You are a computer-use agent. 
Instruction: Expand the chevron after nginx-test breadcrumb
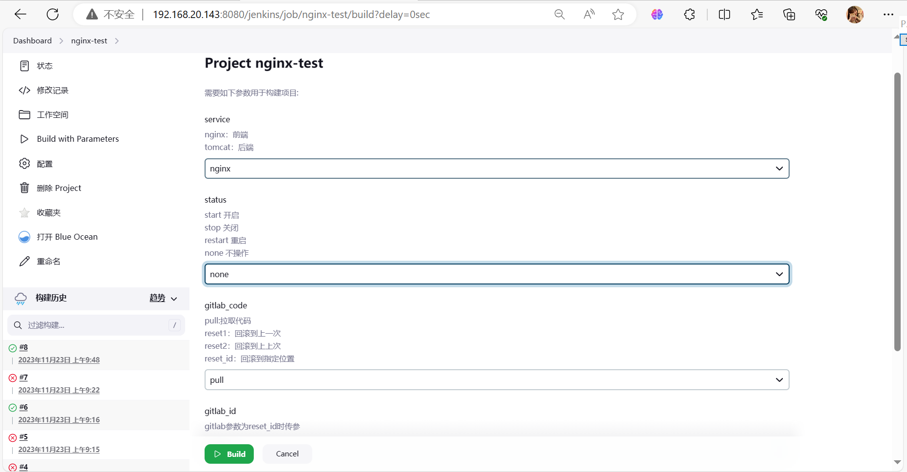coord(117,41)
